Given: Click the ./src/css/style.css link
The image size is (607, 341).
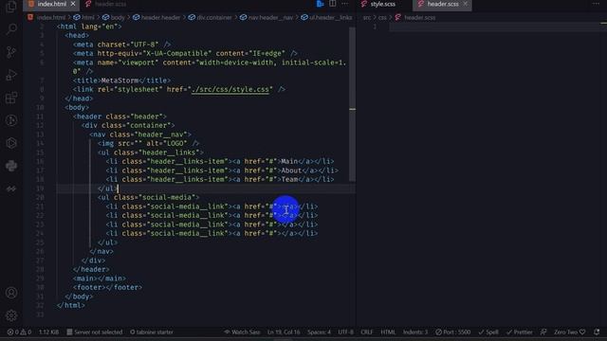Looking at the screenshot, I should [x=230, y=89].
